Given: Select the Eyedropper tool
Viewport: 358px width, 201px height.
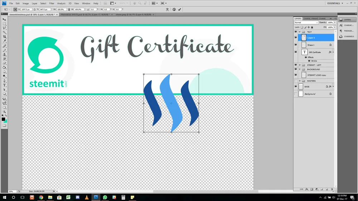Looking at the screenshot, I should coord(4,41).
